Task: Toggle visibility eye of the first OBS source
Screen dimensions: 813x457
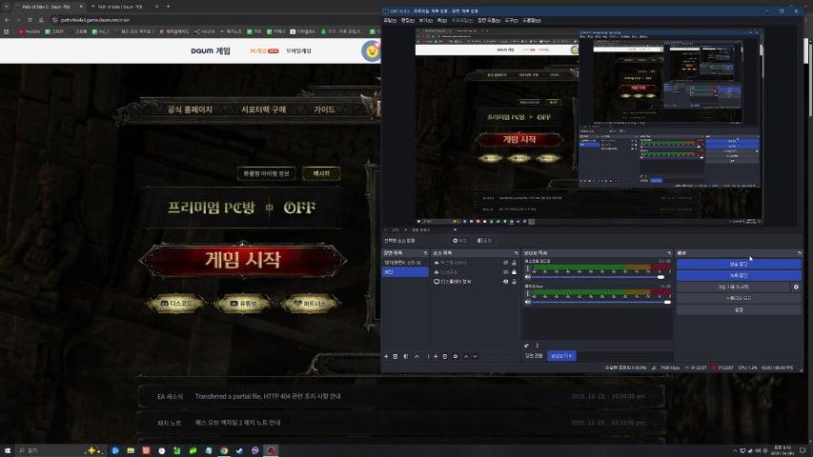Action: 506,262
